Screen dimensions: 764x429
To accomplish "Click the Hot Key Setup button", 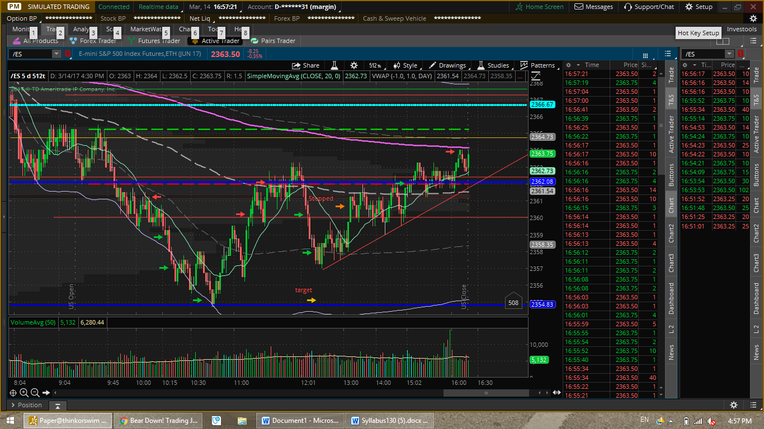I will coord(699,33).
